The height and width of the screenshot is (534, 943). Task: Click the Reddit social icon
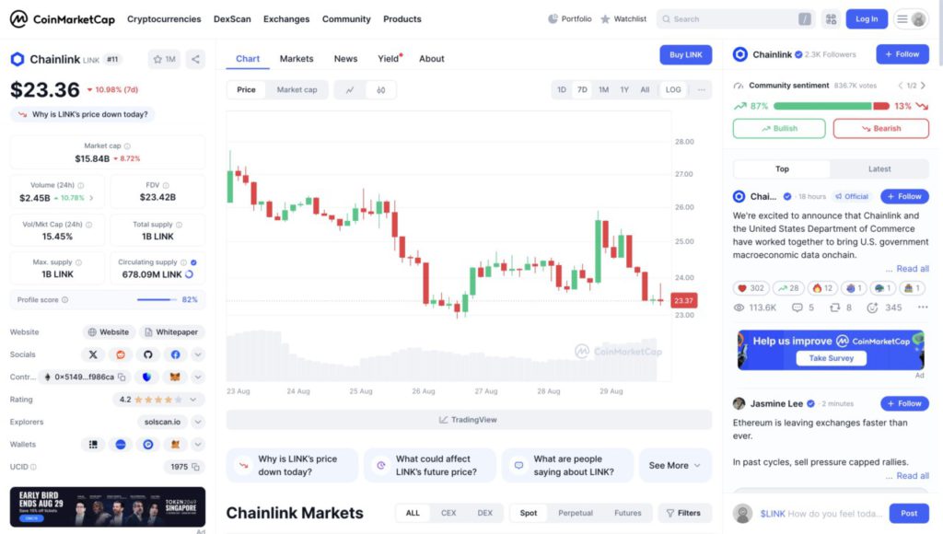point(120,354)
